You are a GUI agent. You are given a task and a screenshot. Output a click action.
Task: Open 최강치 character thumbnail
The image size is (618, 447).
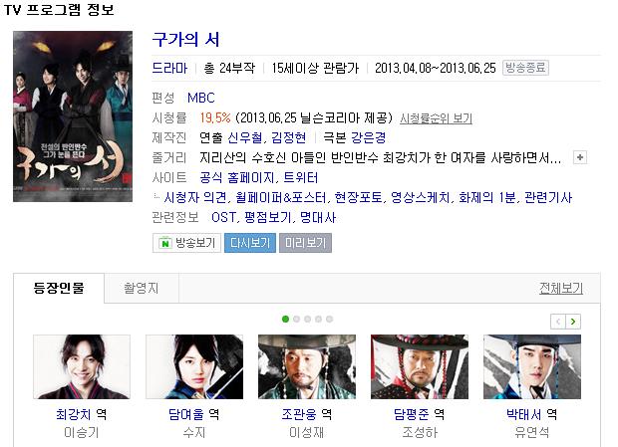(x=82, y=366)
